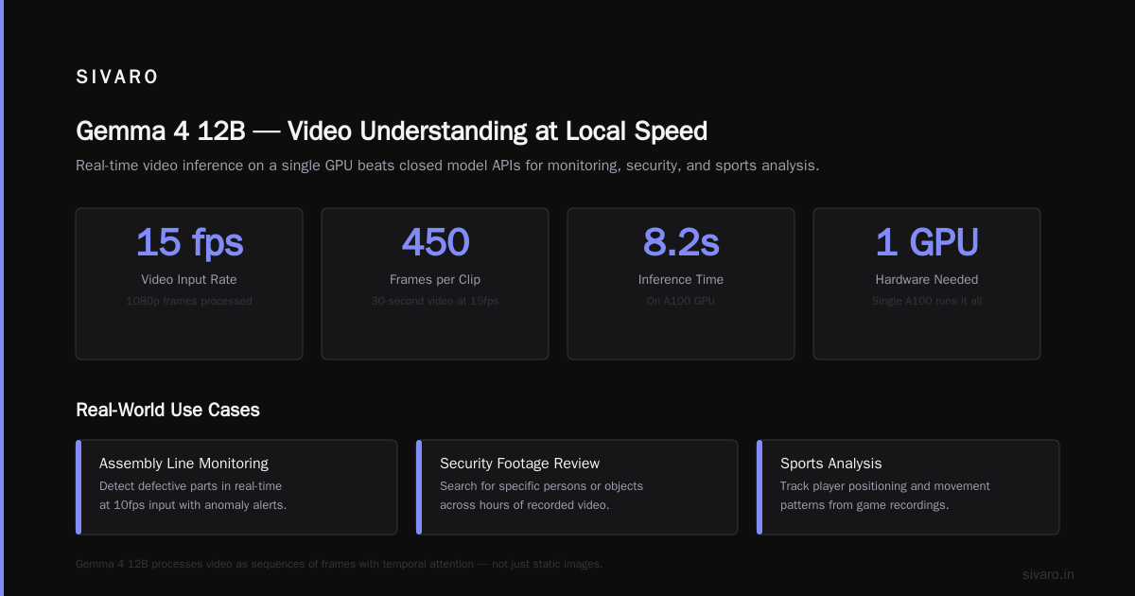The image size is (1135, 596).
Task: Click the large 1 GPU figure
Action: [927, 242]
